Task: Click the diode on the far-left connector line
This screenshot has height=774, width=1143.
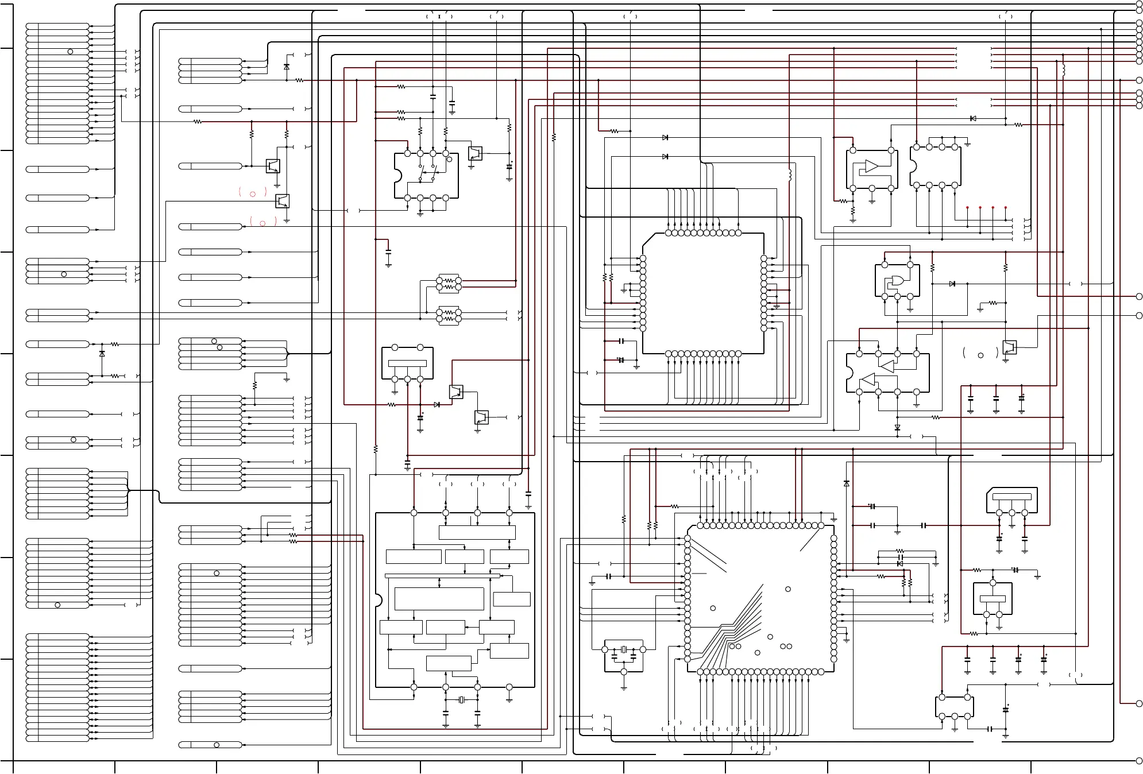Action: coord(102,354)
